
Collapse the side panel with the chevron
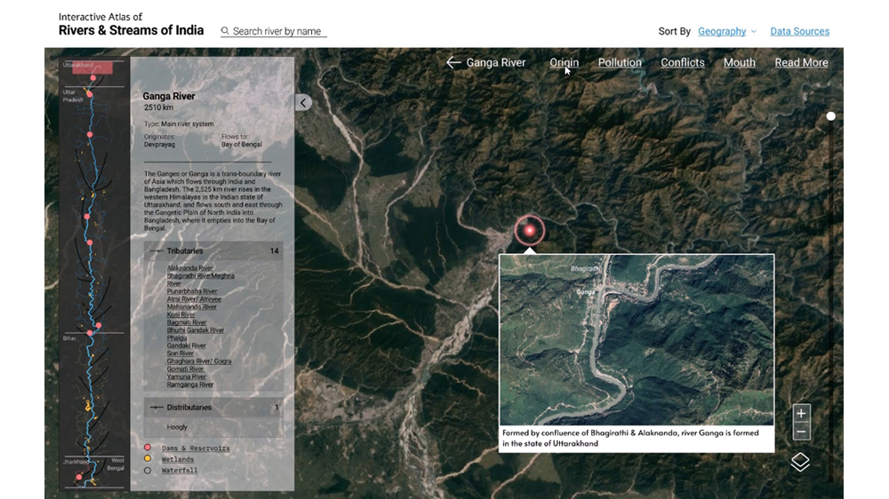pos(303,103)
